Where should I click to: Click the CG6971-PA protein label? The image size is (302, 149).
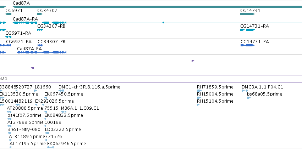click(19, 42)
